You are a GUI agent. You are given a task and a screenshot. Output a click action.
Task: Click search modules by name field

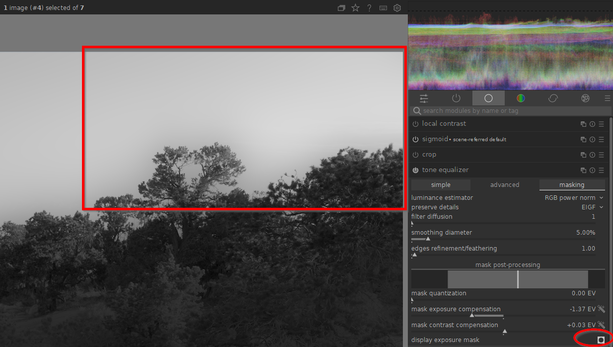tap(512, 111)
